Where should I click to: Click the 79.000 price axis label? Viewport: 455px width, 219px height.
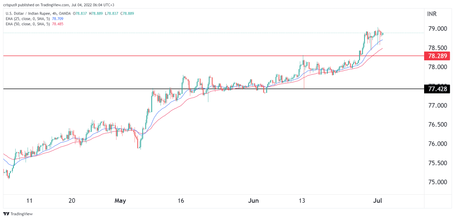tap(437, 29)
